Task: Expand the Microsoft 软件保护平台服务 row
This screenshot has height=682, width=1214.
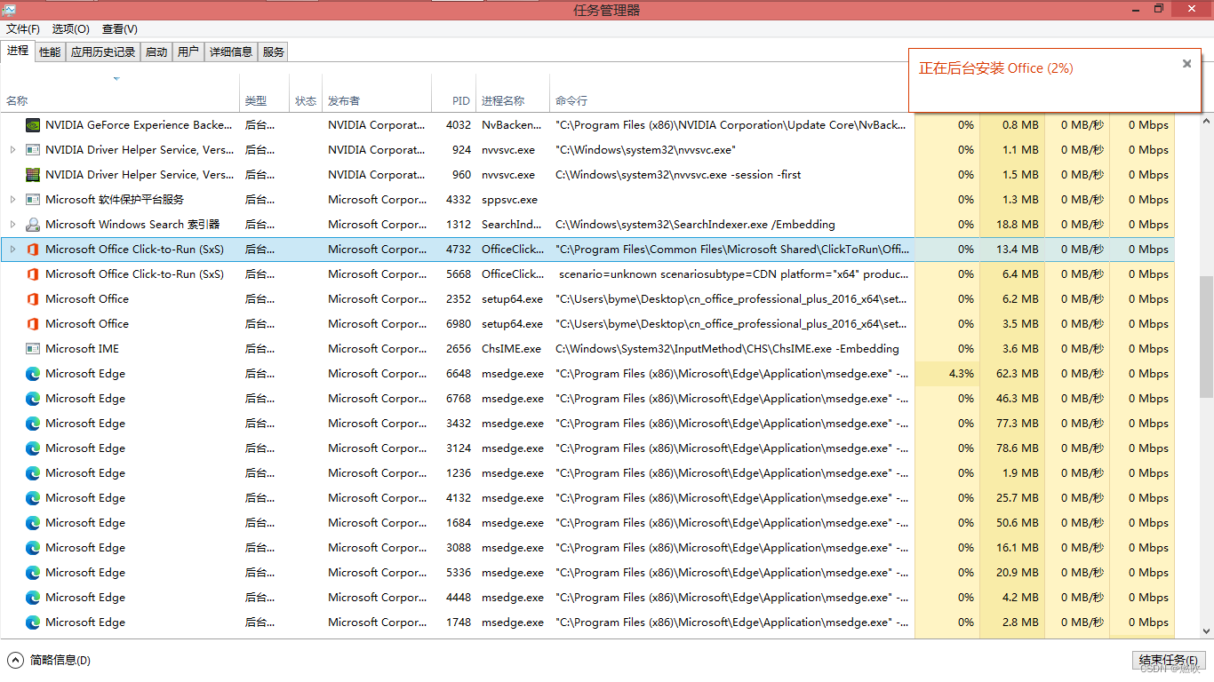Action: [x=12, y=200]
